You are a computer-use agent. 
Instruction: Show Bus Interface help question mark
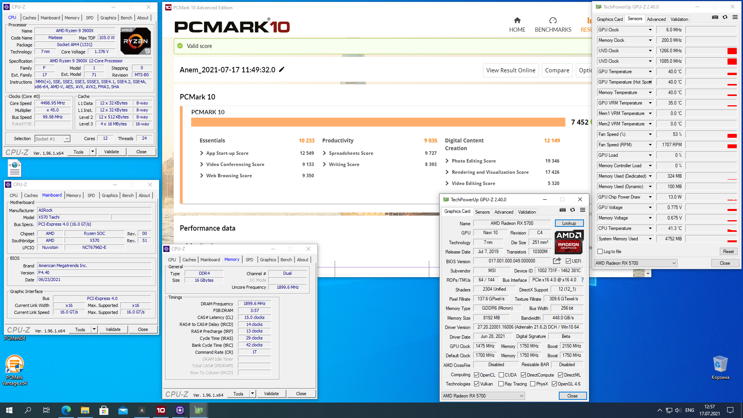582,280
